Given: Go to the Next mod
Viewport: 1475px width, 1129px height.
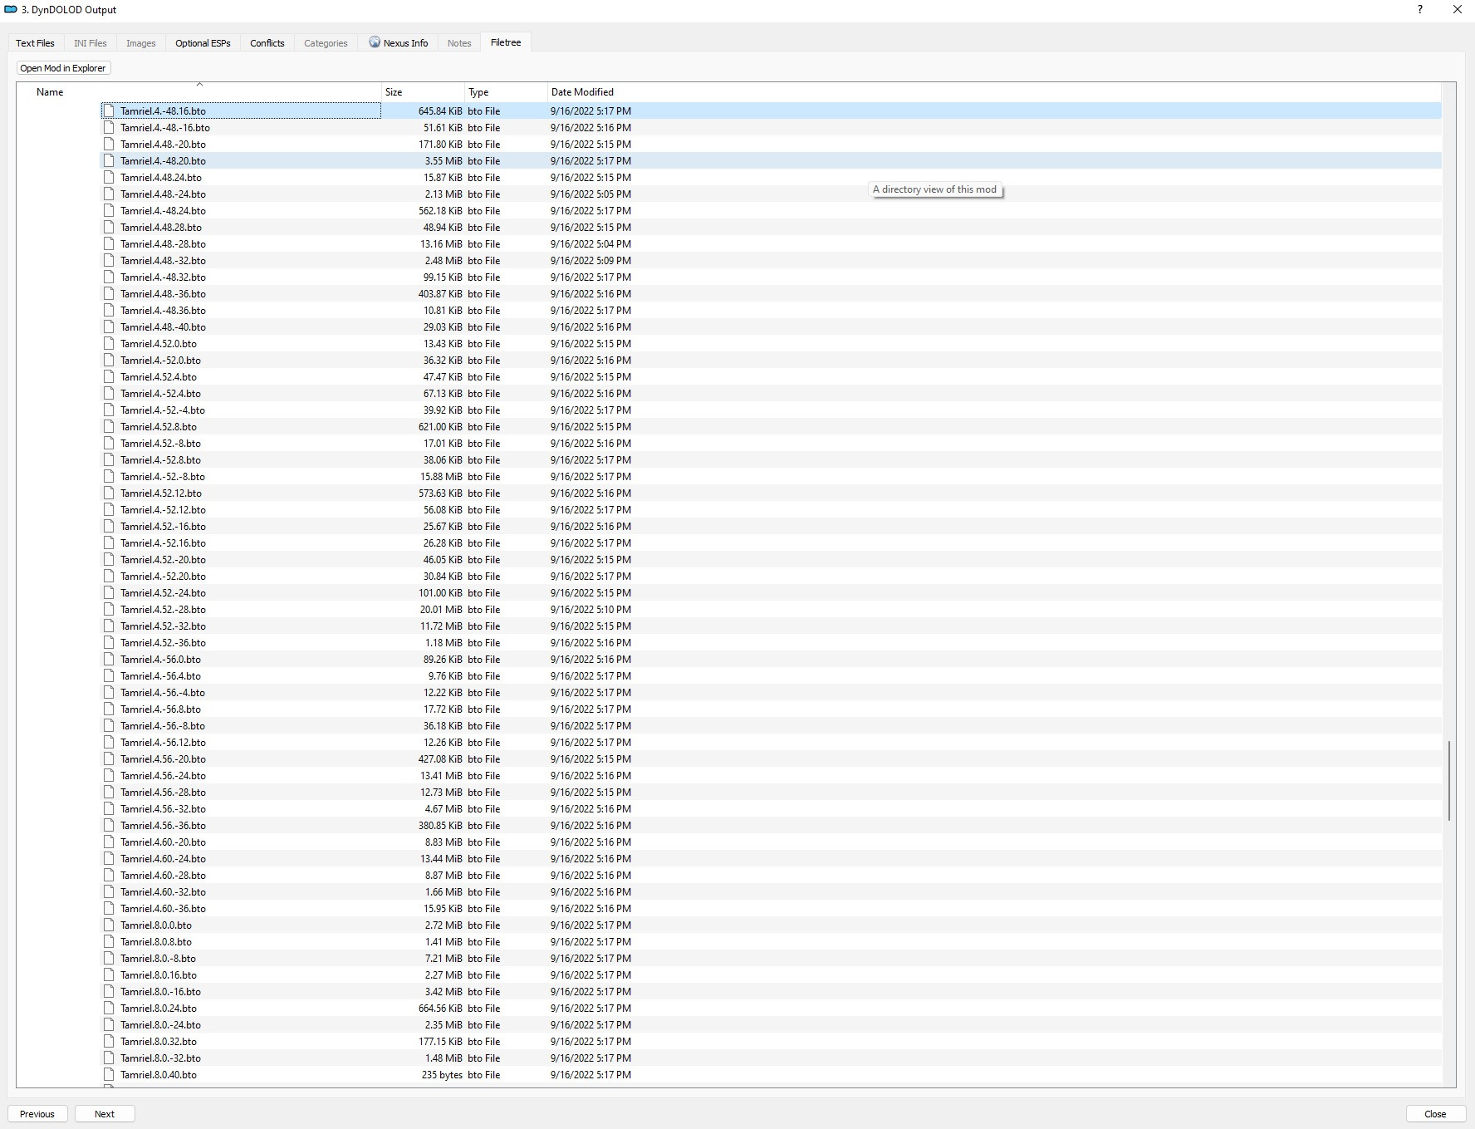Looking at the screenshot, I should pyautogui.click(x=105, y=1114).
